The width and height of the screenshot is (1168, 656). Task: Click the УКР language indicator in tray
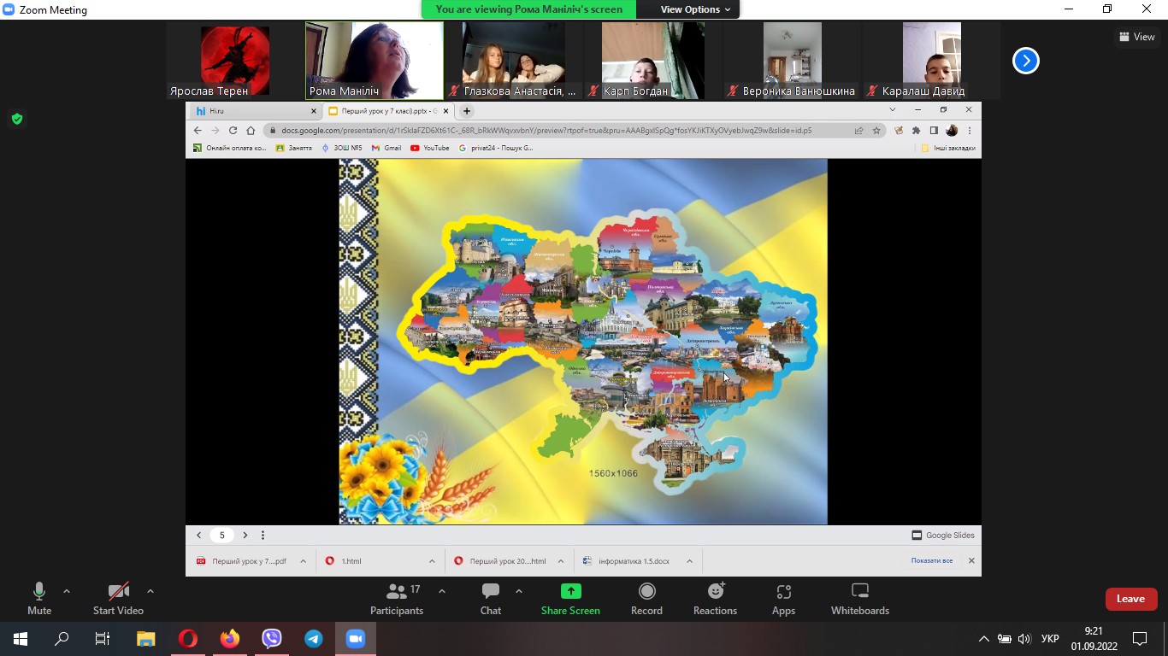click(x=1050, y=639)
